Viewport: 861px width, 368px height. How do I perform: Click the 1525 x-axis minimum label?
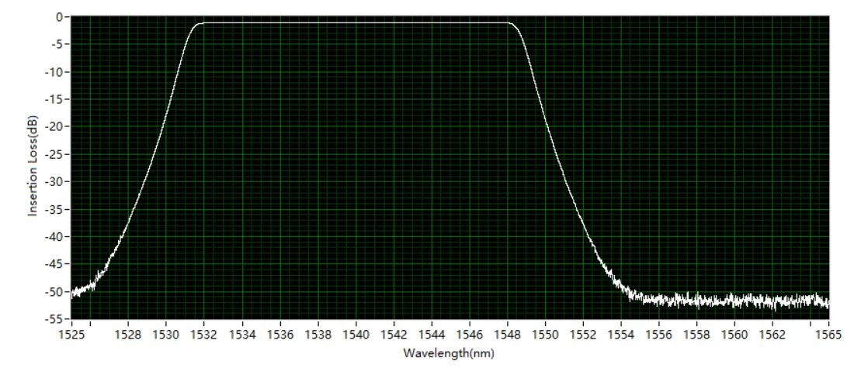pyautogui.click(x=71, y=334)
